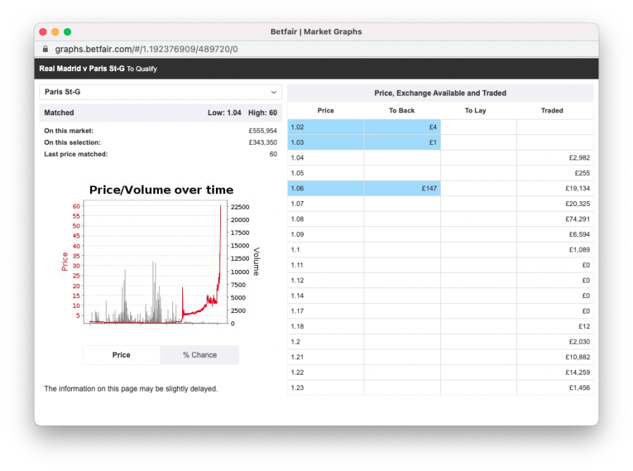Click the High: 60 value

coord(262,113)
